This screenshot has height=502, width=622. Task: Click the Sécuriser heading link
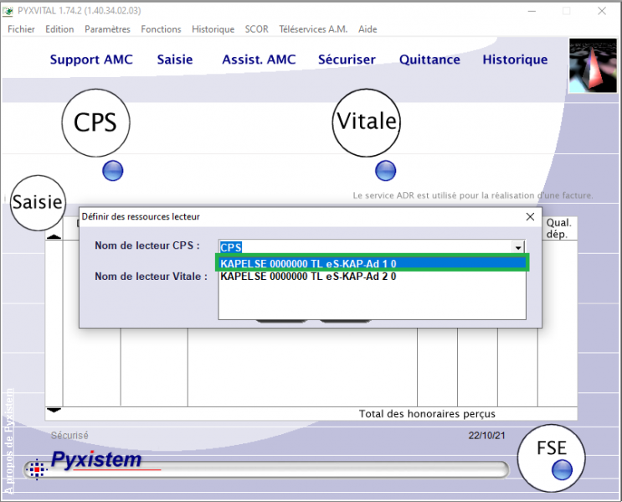pyautogui.click(x=347, y=60)
